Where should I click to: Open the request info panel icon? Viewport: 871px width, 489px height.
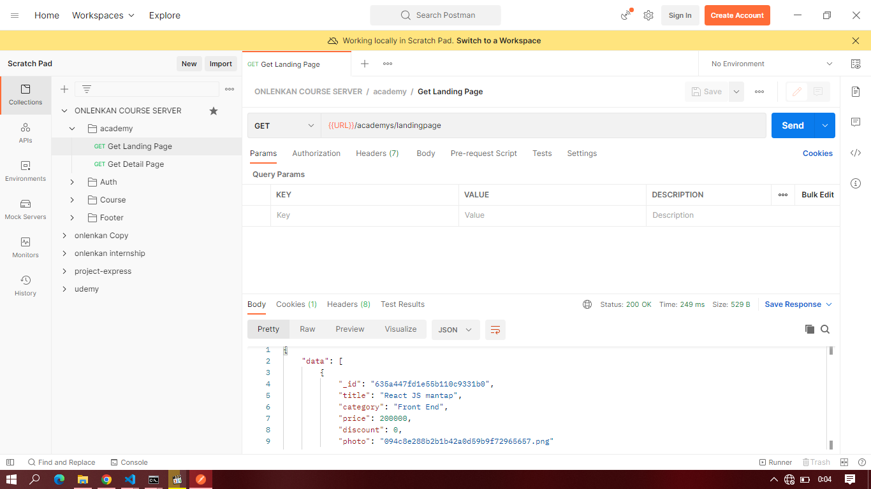[856, 183]
